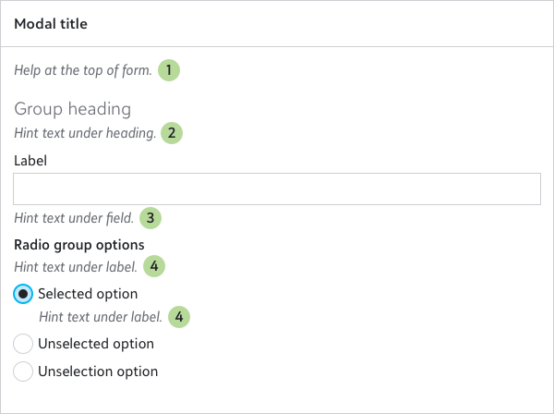The height and width of the screenshot is (414, 554).
Task: Click badge 4 below Radio group options
Action: [154, 266]
